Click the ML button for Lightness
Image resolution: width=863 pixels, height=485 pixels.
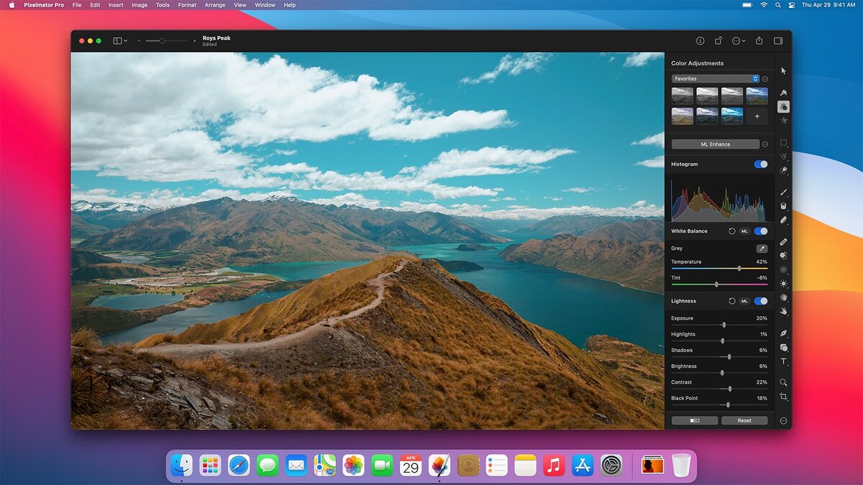pos(744,301)
